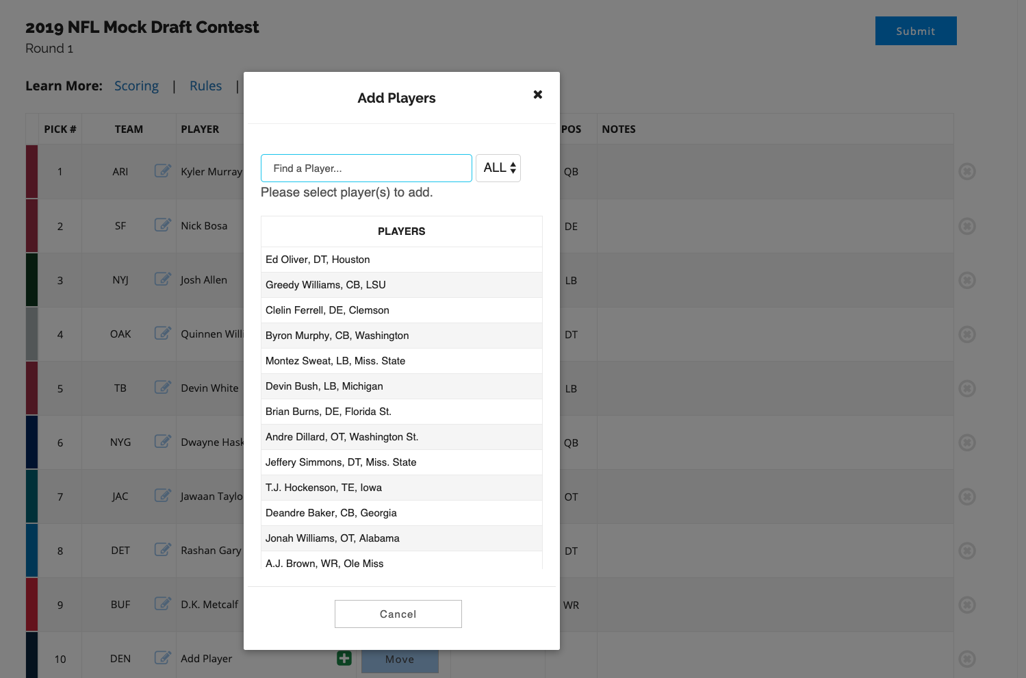Remove pick 3 Josh Allen row

click(x=967, y=280)
